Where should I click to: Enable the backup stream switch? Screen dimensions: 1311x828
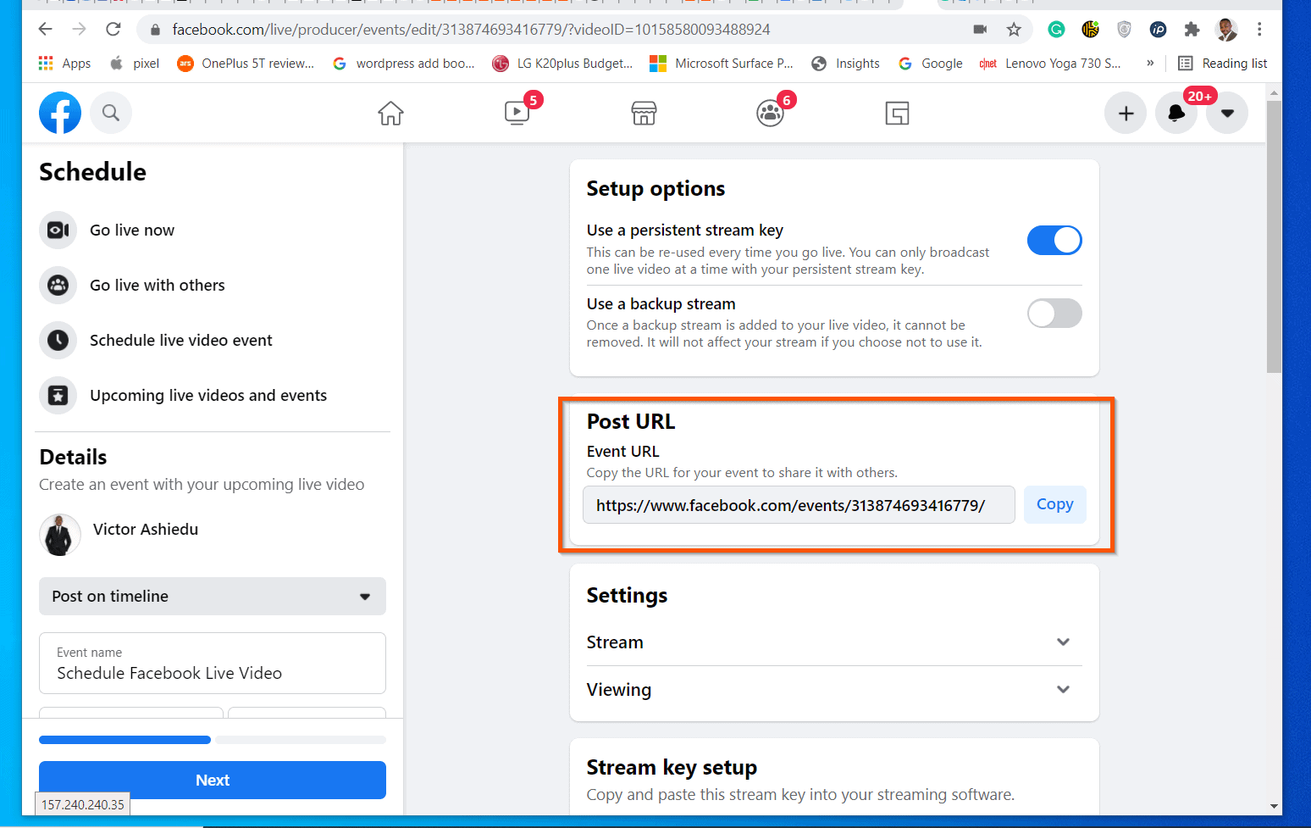[x=1054, y=314]
